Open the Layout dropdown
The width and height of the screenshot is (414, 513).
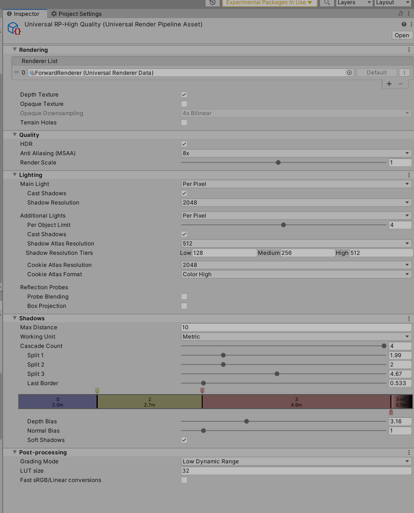pyautogui.click(x=393, y=2)
